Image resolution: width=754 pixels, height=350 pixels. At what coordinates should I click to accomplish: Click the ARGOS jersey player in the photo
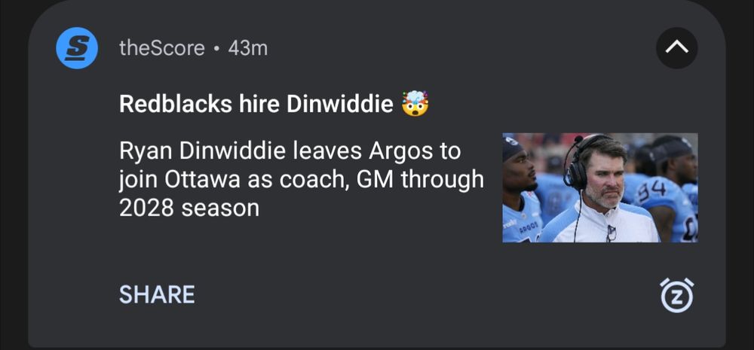(522, 203)
